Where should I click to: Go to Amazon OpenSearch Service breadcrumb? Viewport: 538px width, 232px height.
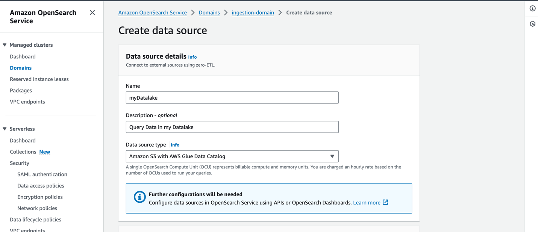click(x=152, y=12)
